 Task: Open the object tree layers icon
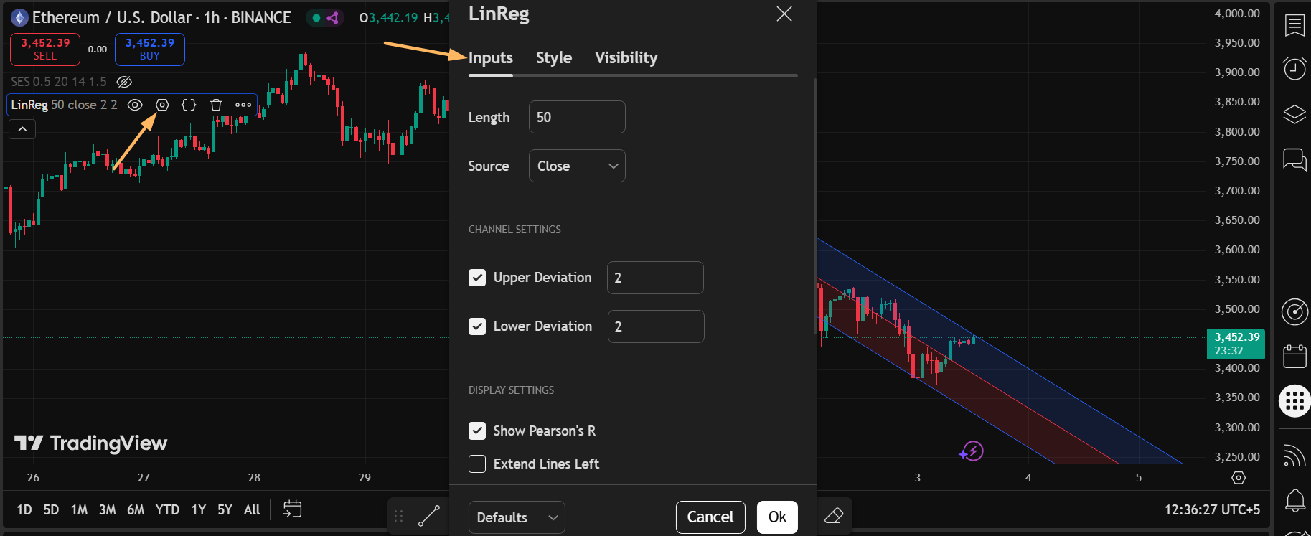pyautogui.click(x=1294, y=114)
